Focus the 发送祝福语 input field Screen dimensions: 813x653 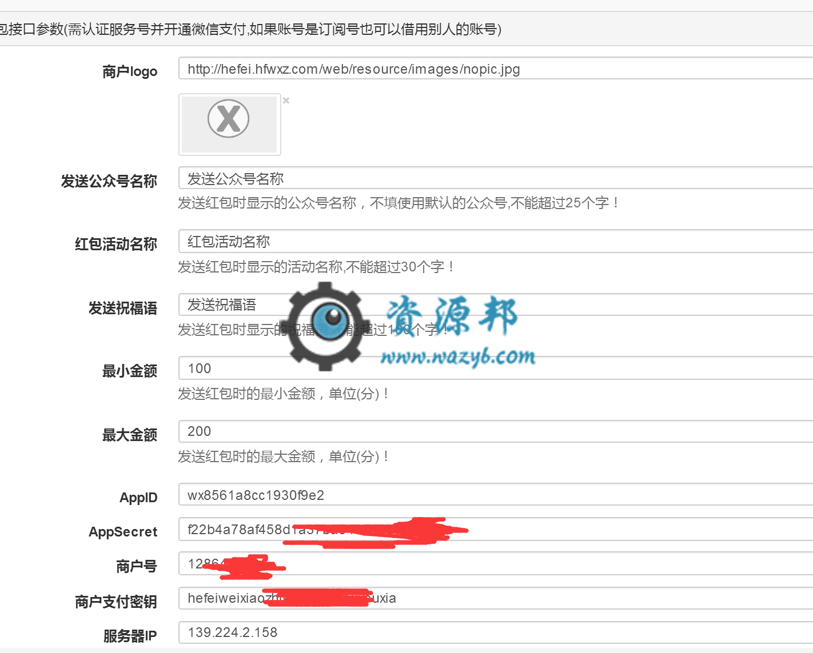496,305
